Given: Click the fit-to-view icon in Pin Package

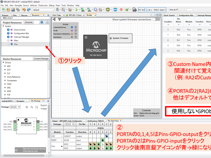Looking at the screenshot, I should (x=37, y=107).
